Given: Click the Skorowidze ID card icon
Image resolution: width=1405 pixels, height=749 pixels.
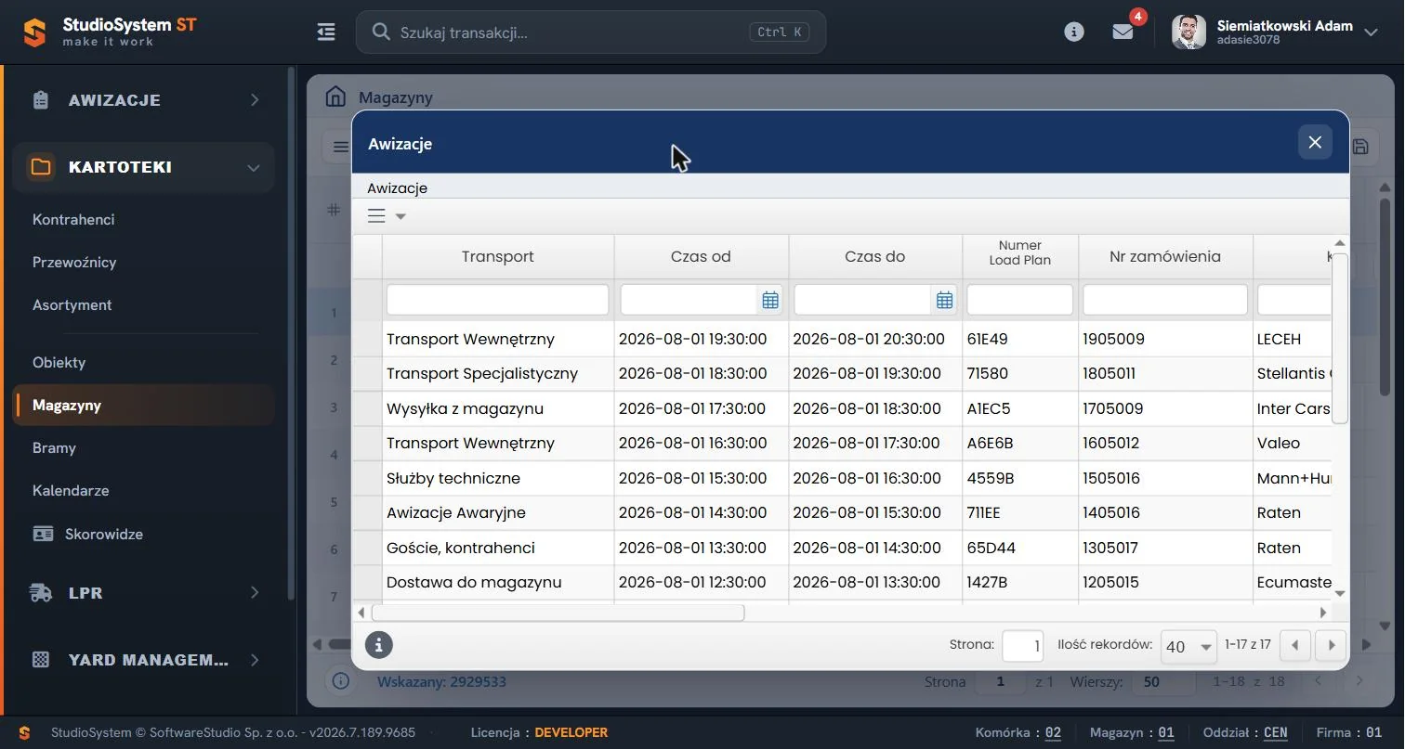Looking at the screenshot, I should 43,535.
